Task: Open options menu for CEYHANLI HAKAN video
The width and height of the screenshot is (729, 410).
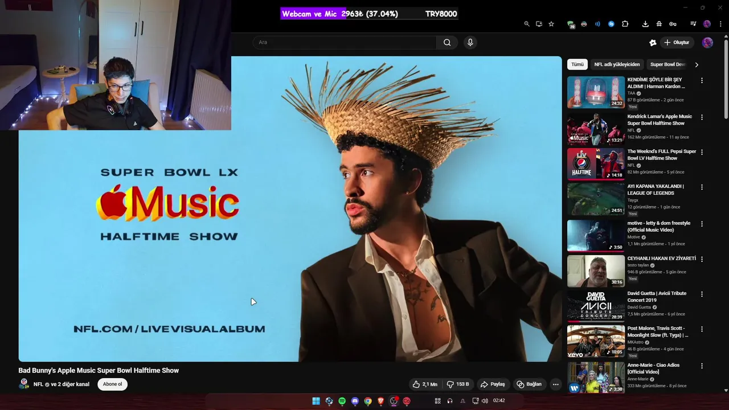Action: [x=702, y=259]
